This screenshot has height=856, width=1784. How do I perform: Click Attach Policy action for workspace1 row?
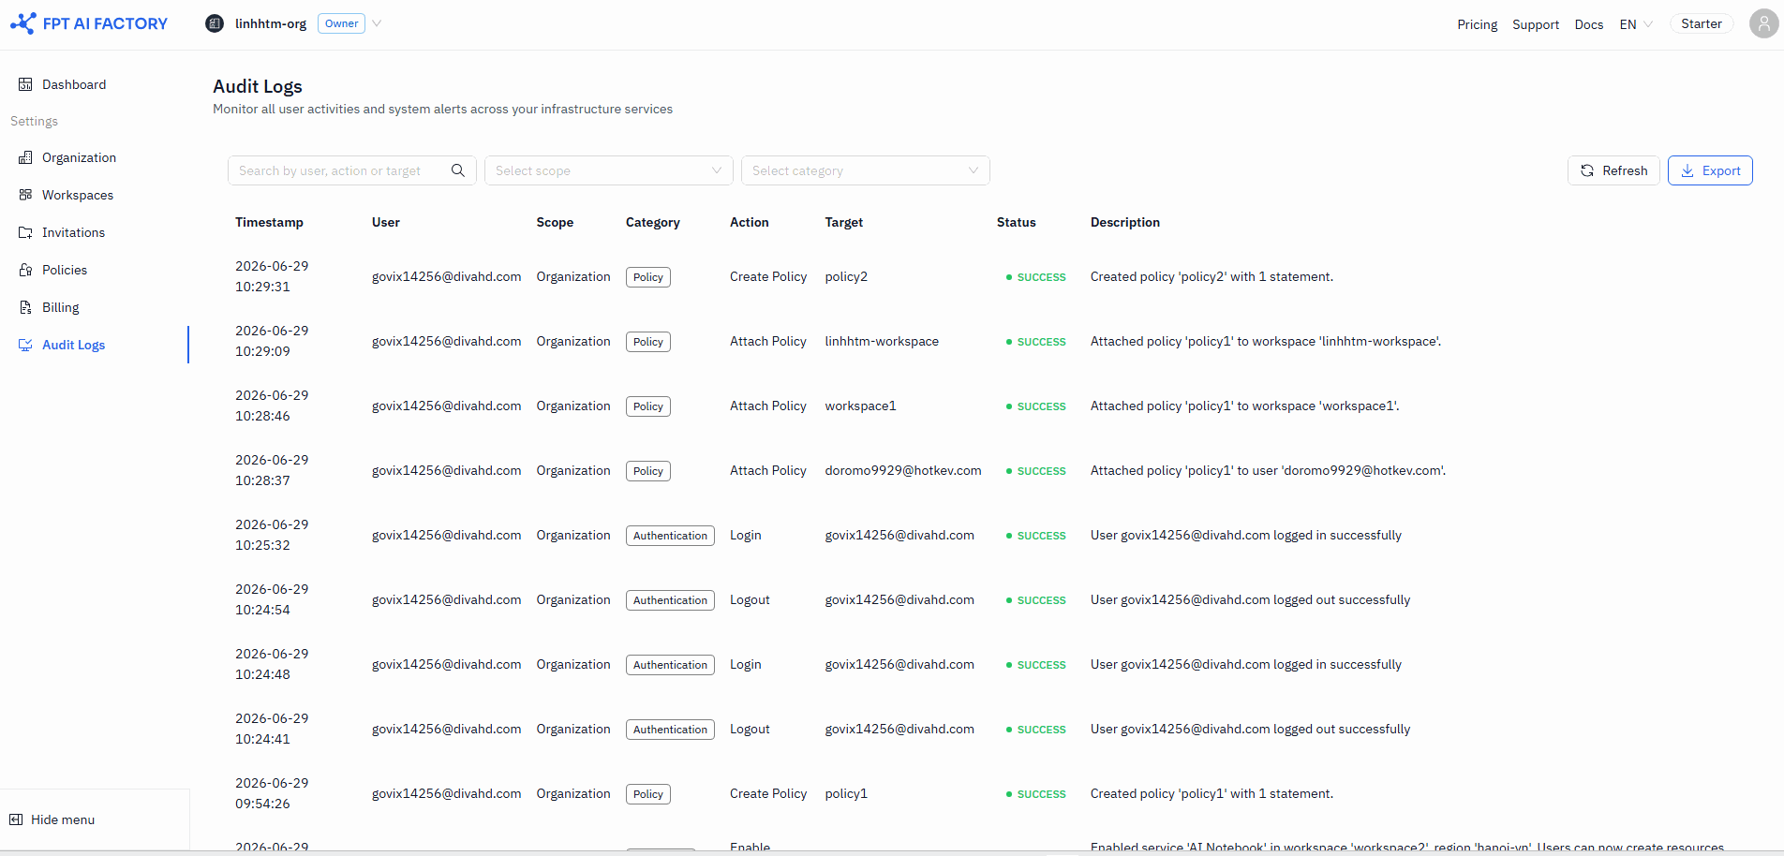(768, 406)
